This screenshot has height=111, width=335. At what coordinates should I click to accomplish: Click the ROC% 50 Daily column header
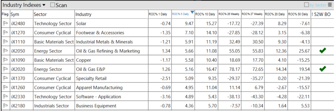coord(298,14)
